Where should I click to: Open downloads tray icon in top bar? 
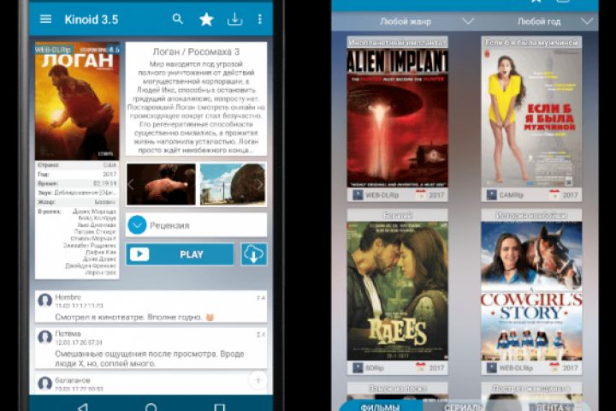(x=234, y=19)
